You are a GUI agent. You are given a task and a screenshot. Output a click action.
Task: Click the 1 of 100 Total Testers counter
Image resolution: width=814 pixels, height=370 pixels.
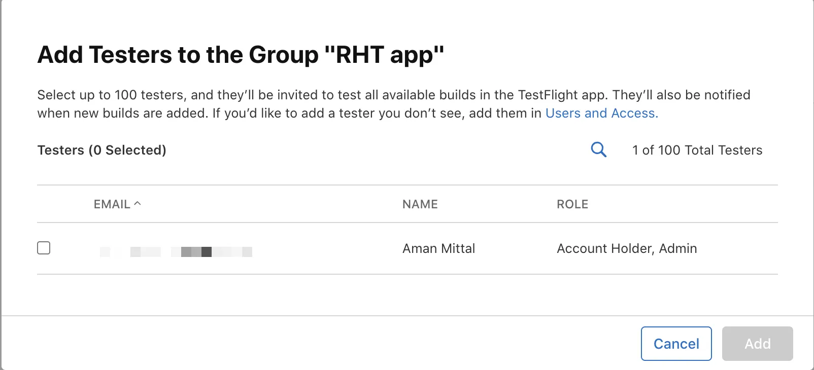coord(697,150)
